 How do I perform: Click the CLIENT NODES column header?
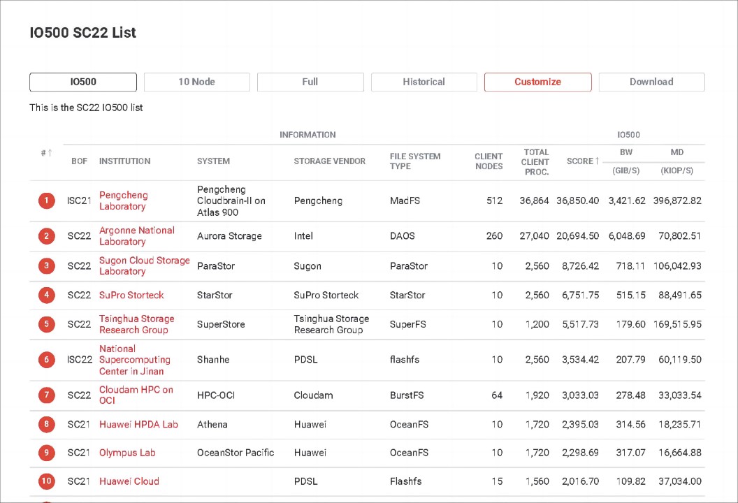point(489,161)
